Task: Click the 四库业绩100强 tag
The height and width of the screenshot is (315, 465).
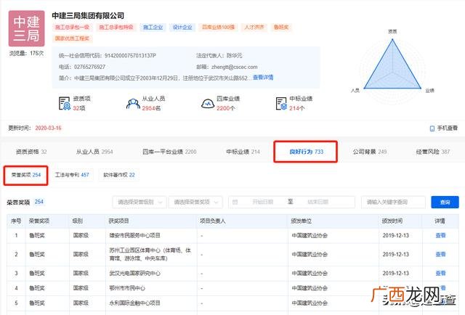Action: [x=218, y=28]
